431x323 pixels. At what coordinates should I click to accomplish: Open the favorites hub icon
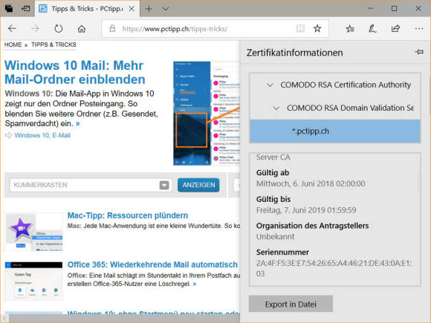click(350, 28)
